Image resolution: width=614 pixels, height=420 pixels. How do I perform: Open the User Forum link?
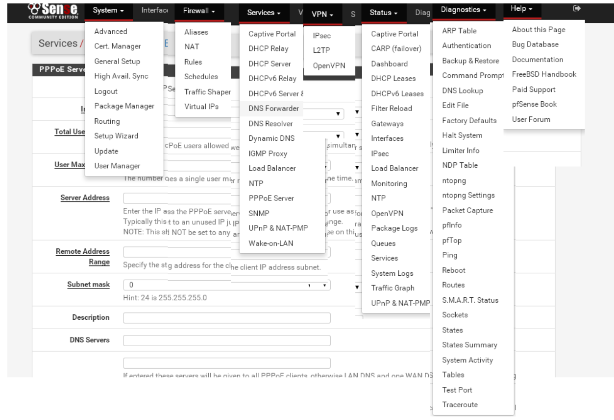(x=531, y=119)
